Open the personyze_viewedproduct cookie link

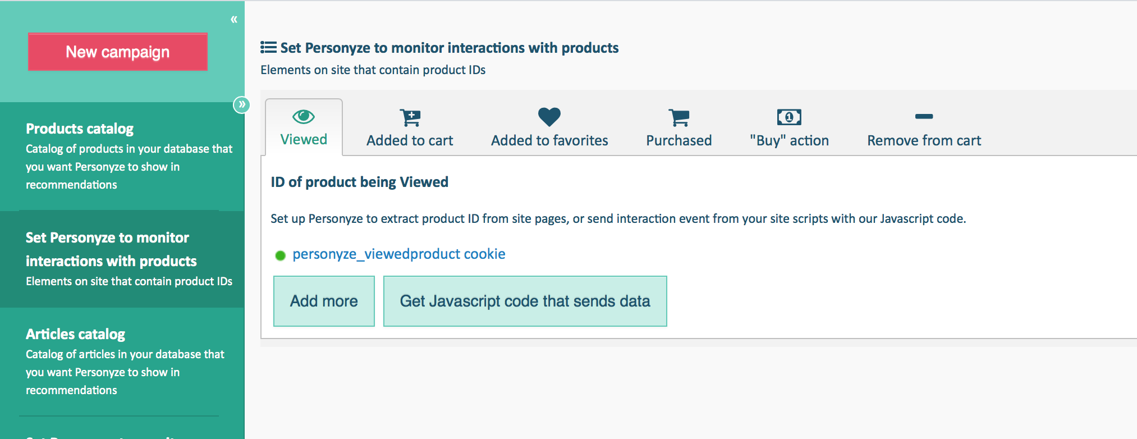398,254
